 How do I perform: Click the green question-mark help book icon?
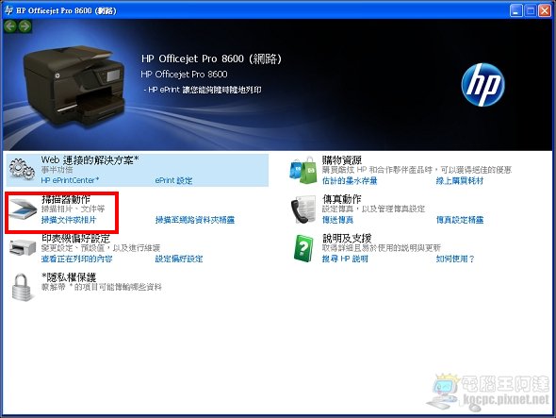coord(303,248)
